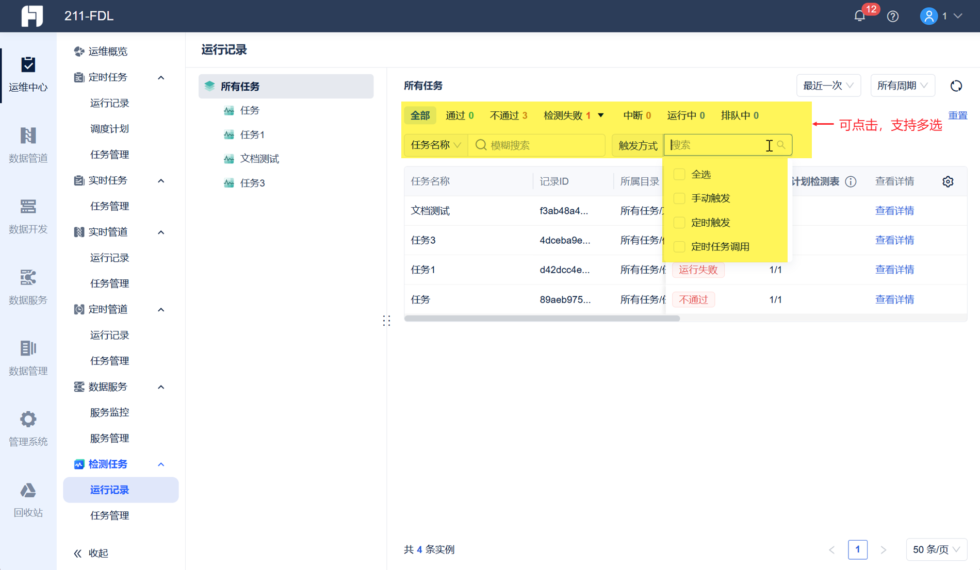Open the user account menu chevron
This screenshot has height=570, width=980.
click(958, 16)
